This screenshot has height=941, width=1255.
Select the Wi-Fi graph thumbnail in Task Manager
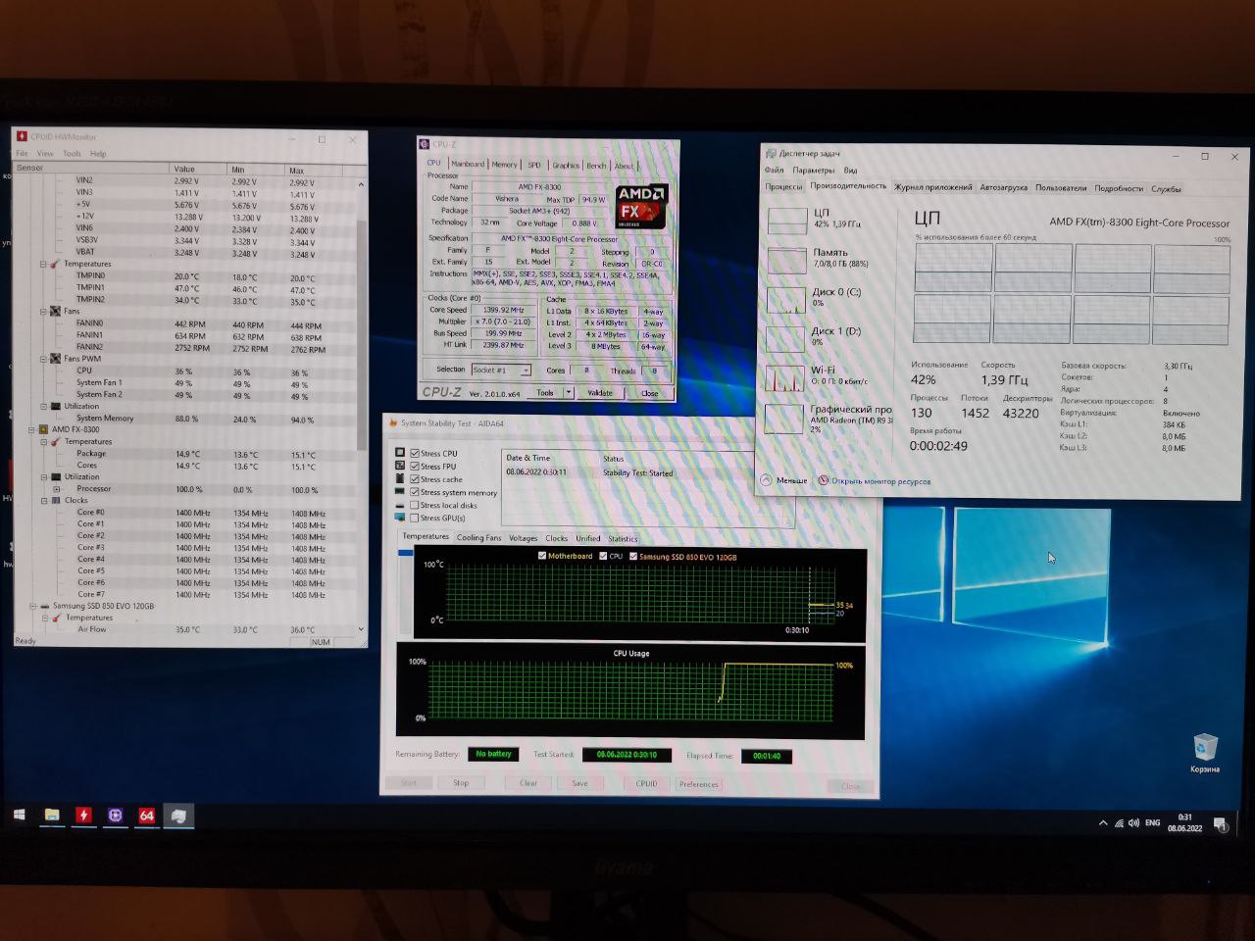coord(784,378)
